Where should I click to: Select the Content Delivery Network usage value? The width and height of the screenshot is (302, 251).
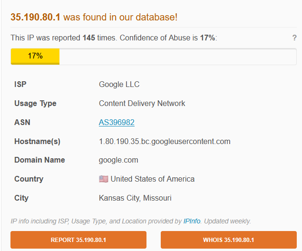[142, 104]
